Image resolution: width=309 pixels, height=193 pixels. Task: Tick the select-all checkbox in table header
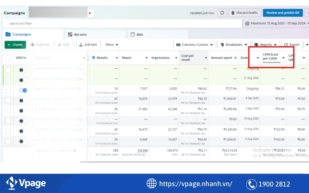[8, 58]
